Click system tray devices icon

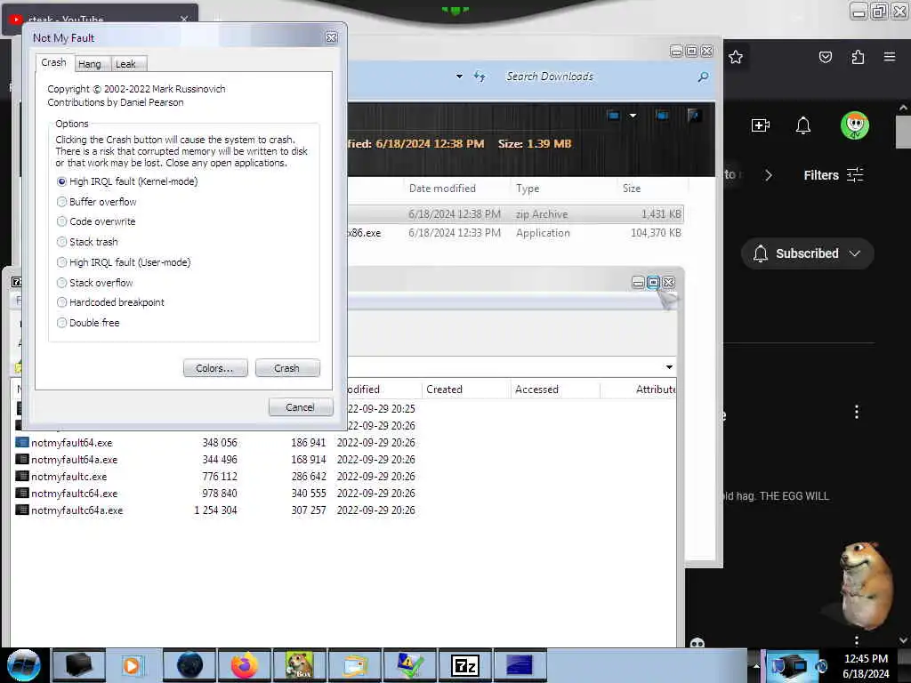[x=792, y=665]
